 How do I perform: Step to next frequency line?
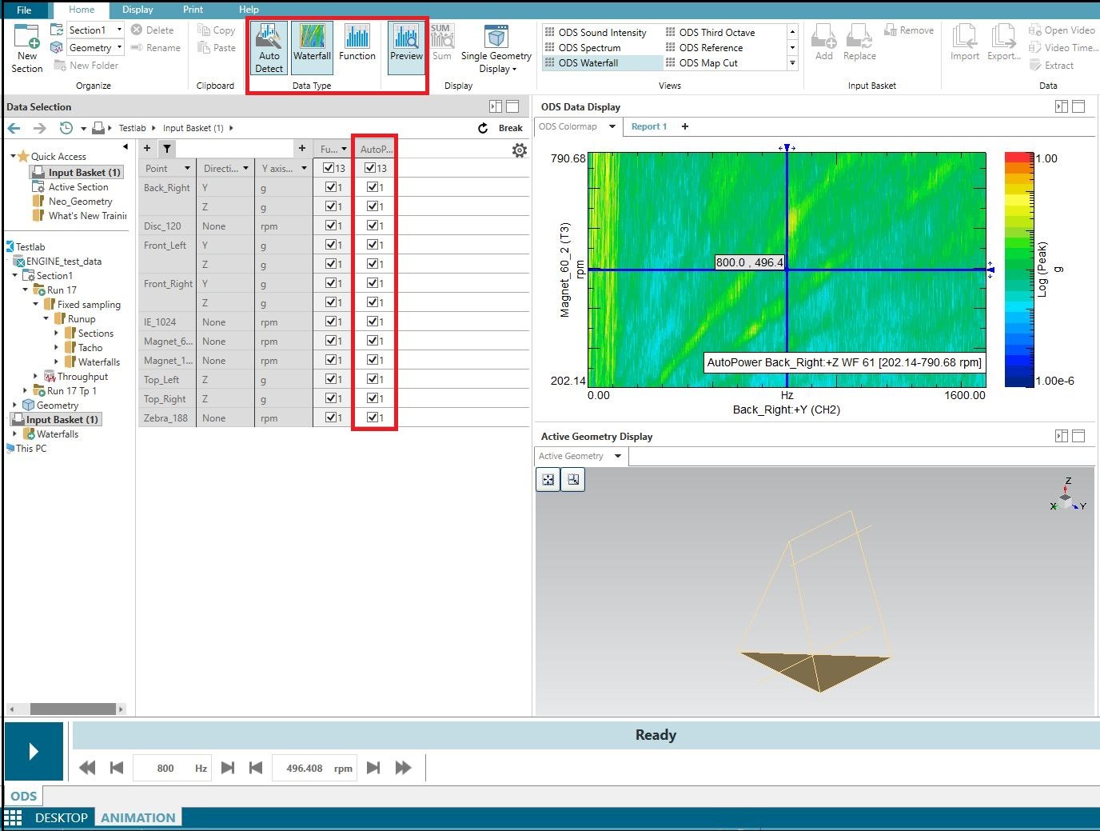click(x=228, y=768)
